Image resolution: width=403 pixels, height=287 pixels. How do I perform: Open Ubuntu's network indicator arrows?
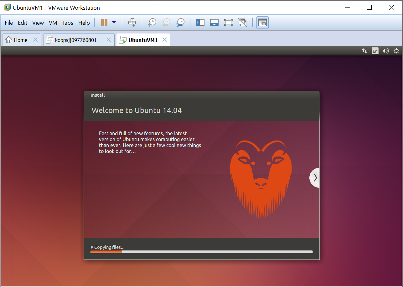click(364, 50)
